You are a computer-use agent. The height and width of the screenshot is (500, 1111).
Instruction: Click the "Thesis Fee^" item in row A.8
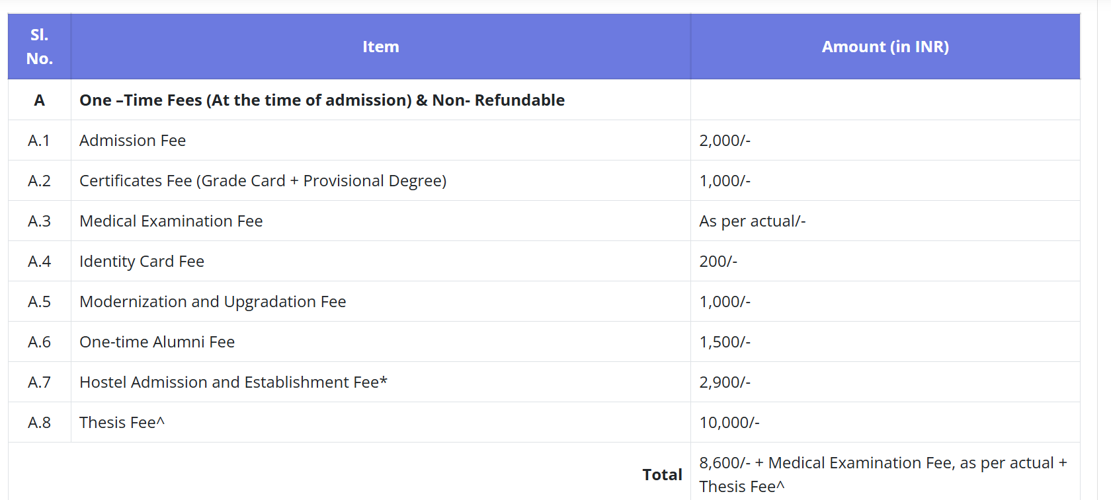pyautogui.click(x=122, y=423)
